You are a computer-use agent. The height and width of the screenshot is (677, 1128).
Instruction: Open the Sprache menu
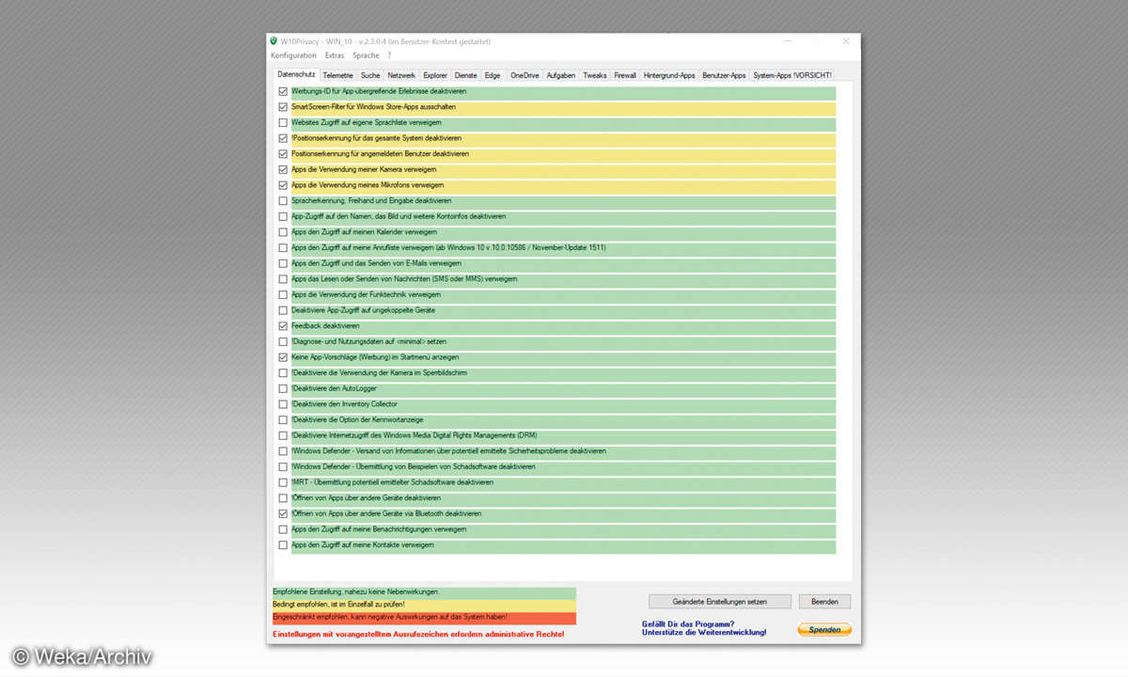point(366,55)
